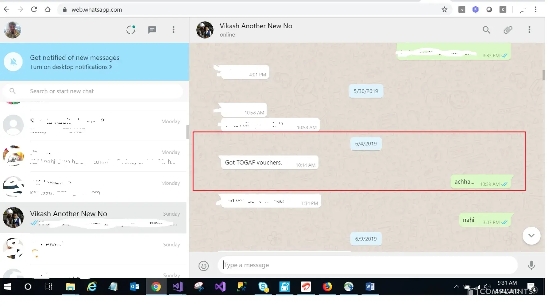548x308 pixels.
Task: Click the microphone voice message icon
Action: pyautogui.click(x=531, y=265)
